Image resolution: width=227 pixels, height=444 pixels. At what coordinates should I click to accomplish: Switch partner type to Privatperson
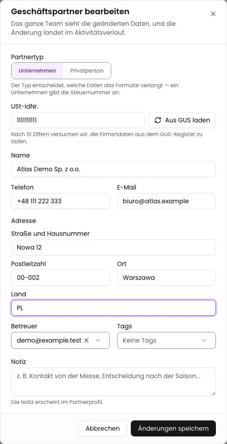click(87, 71)
